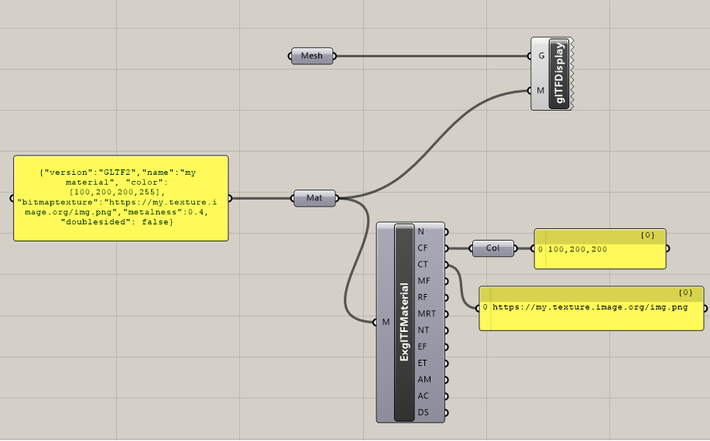Viewport: 710px width, 441px height.
Task: Click the EF output of ExglTFMaterial
Action: pos(423,347)
